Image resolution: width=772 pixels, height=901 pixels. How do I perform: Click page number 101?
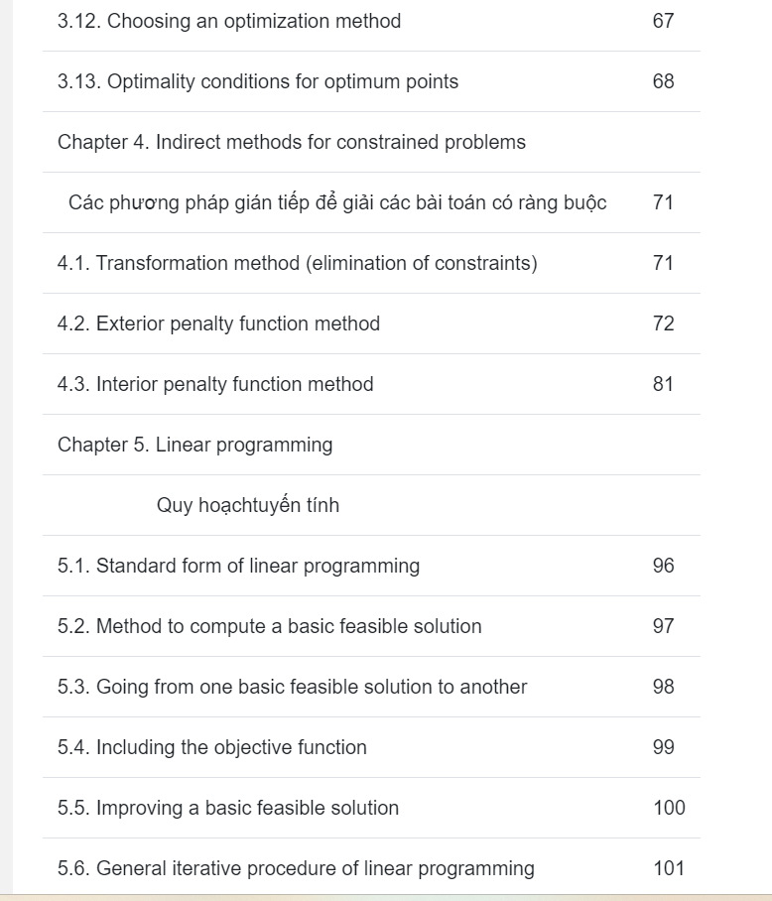[669, 868]
